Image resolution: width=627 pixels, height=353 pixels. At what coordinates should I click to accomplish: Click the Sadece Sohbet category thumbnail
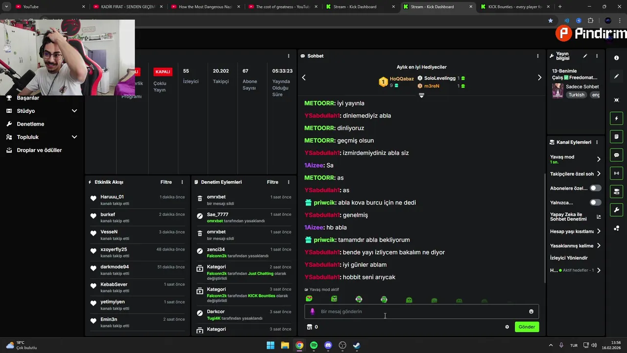click(x=557, y=91)
